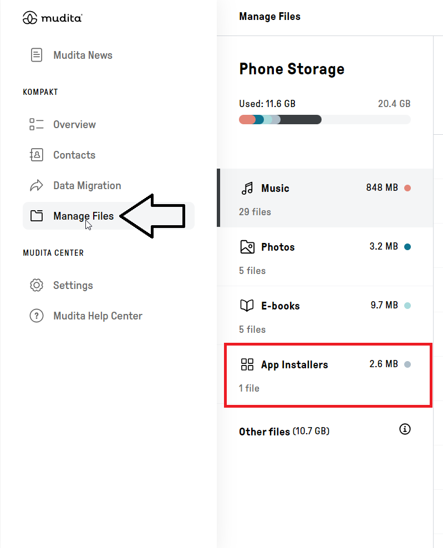Click the App Installers grid icon
The width and height of the screenshot is (443, 548).
tap(247, 364)
